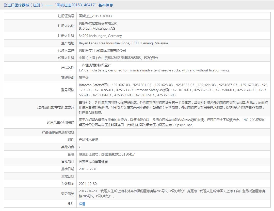Click the 适用范围/预期用途 label

point(60,122)
